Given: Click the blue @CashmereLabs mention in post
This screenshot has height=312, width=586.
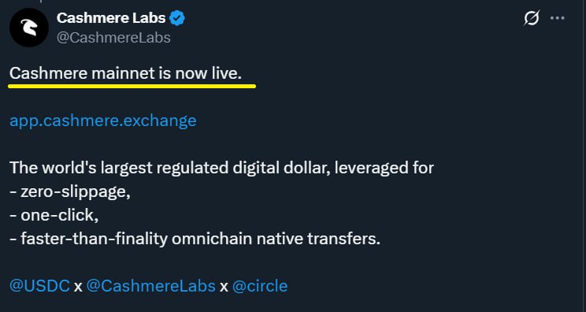Looking at the screenshot, I should (151, 286).
